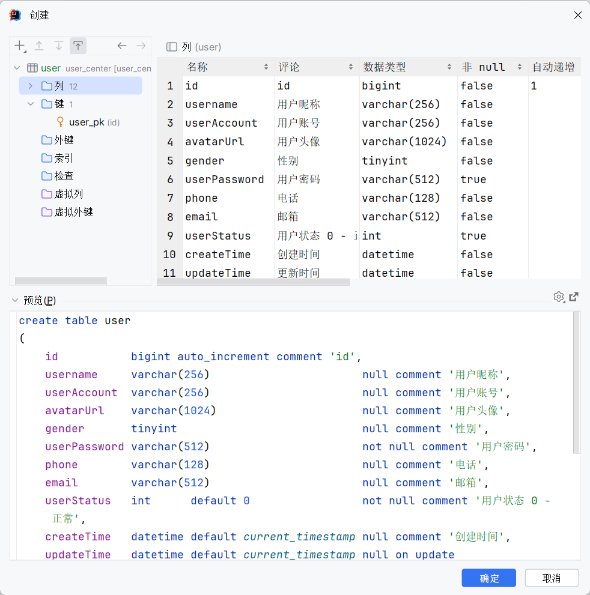Click the 用户密码 comment cell
Screen dimensions: 590x595
point(317,179)
